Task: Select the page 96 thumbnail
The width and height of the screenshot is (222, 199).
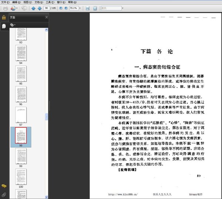Action: click(x=21, y=94)
